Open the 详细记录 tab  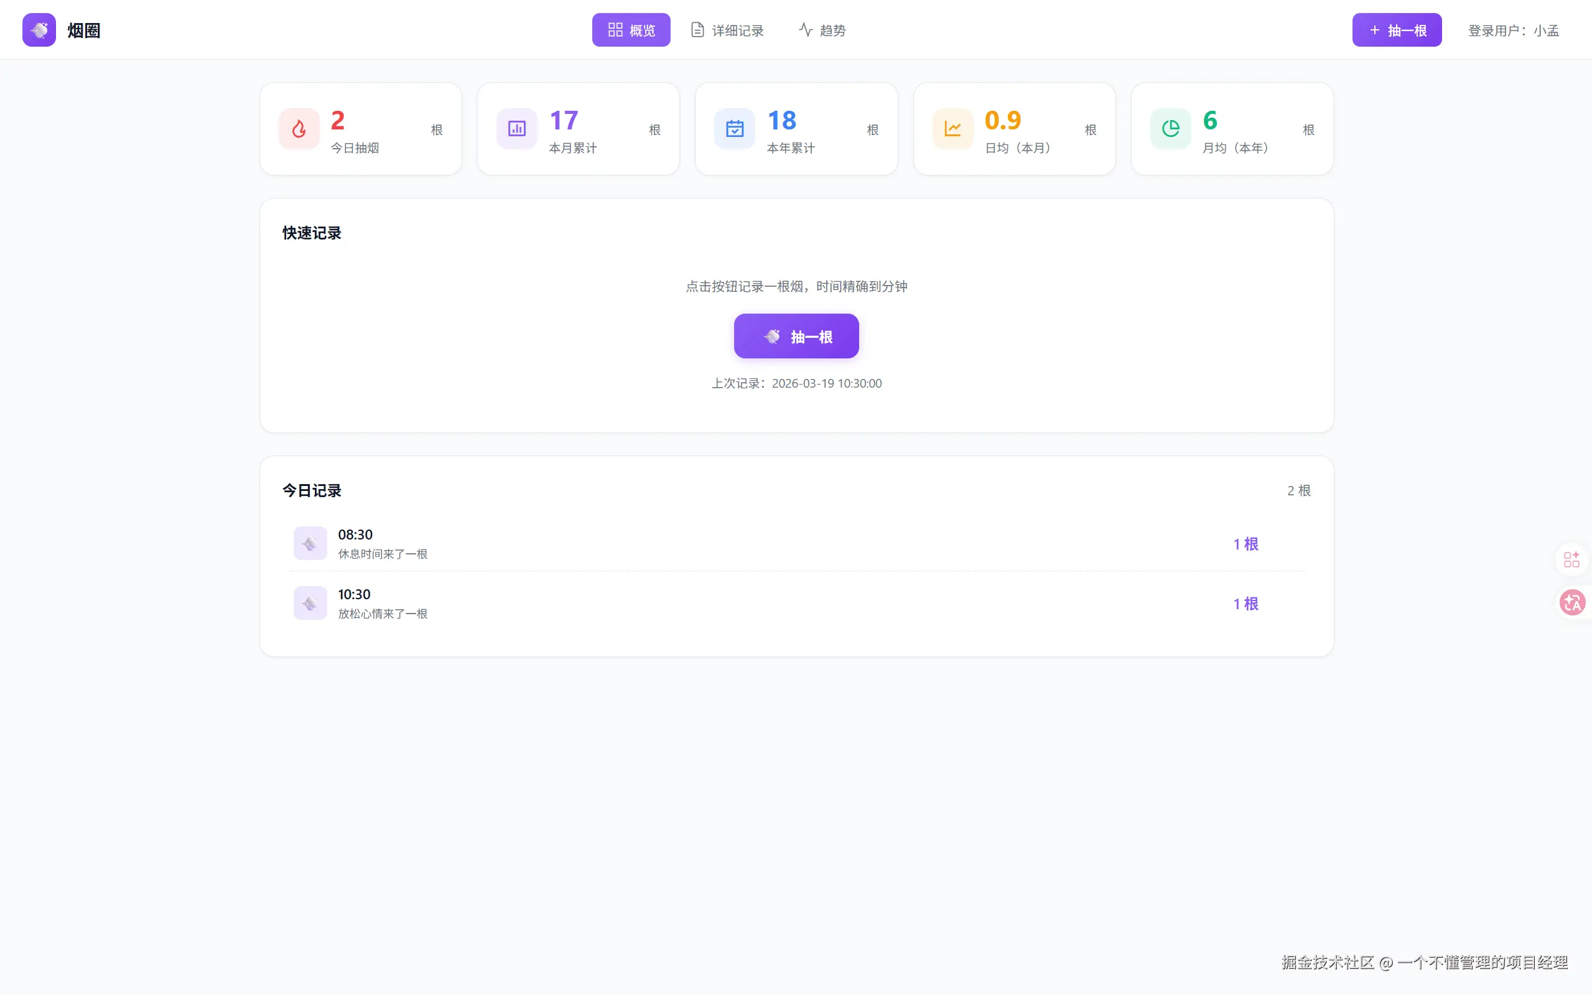(x=727, y=30)
